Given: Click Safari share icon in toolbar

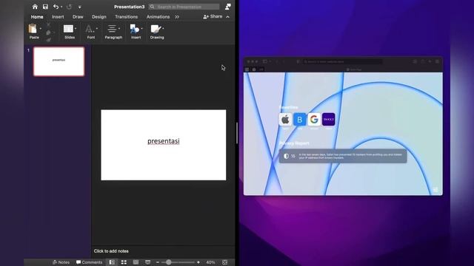Looking at the screenshot, I should tap(422, 61).
